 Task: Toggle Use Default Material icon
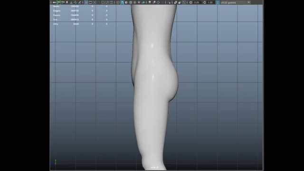(126, 2)
